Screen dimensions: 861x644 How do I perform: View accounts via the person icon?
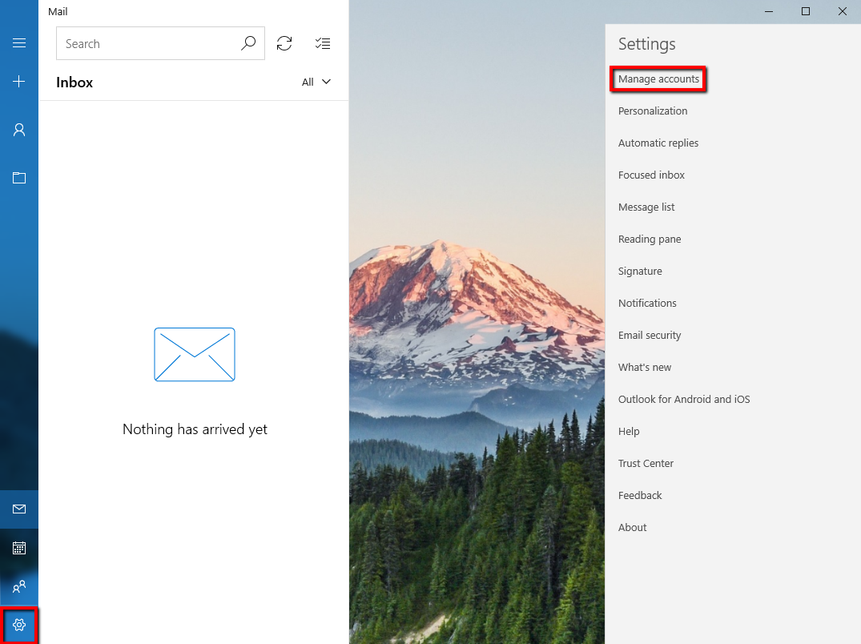coord(18,129)
